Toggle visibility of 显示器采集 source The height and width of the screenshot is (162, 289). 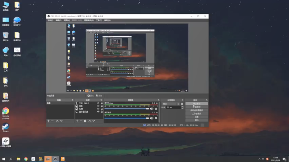coord(98,112)
